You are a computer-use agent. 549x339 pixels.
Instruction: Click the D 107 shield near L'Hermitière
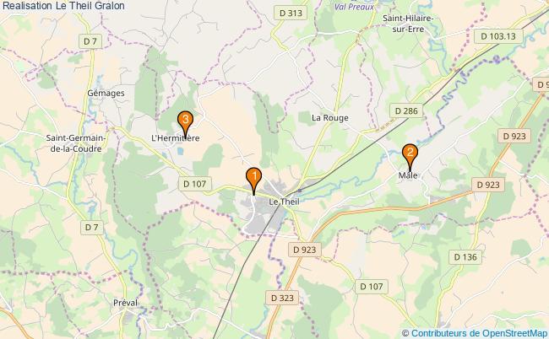194,184
